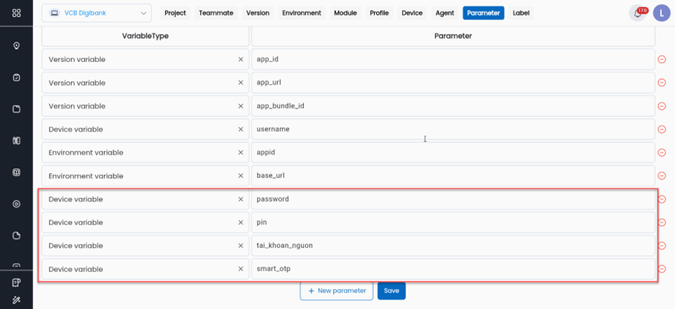Open the VCB Digibank project dropdown
The image size is (675, 309).
(x=96, y=13)
